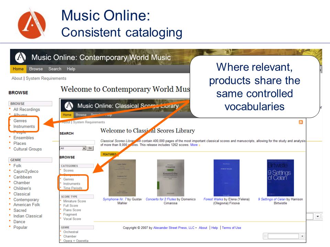Click the Contemporary World Music logo icon
The width and height of the screenshot is (330, 247).
20,57
